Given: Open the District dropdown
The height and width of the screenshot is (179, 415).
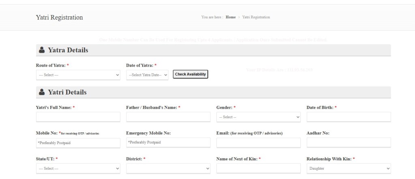Looking at the screenshot, I should coord(168,168).
